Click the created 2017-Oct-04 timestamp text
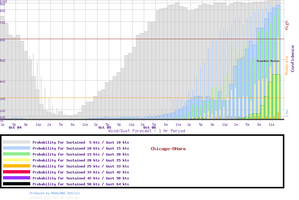This screenshot has width=299, height=200. pyautogui.click(x=54, y=198)
